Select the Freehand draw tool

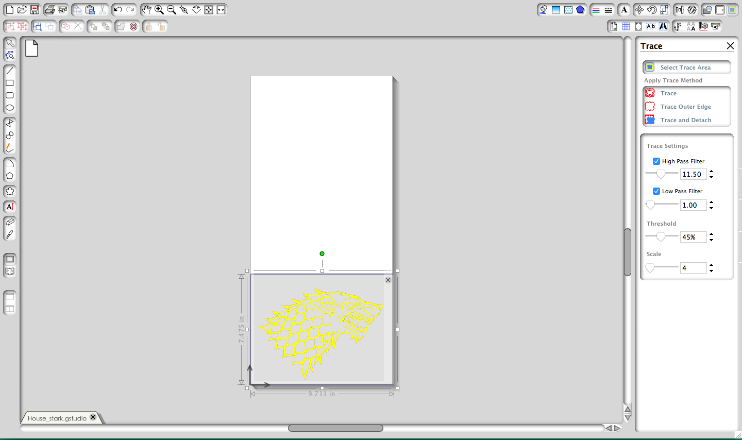10,148
